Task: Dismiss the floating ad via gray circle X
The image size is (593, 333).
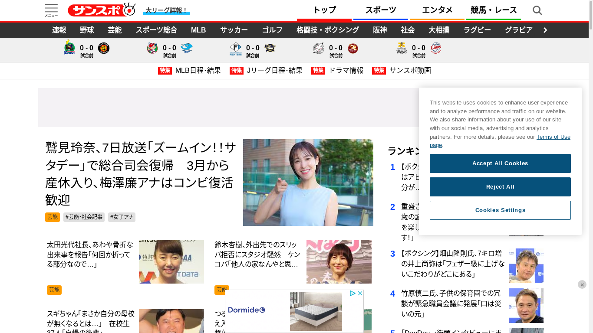Action: click(x=582, y=284)
